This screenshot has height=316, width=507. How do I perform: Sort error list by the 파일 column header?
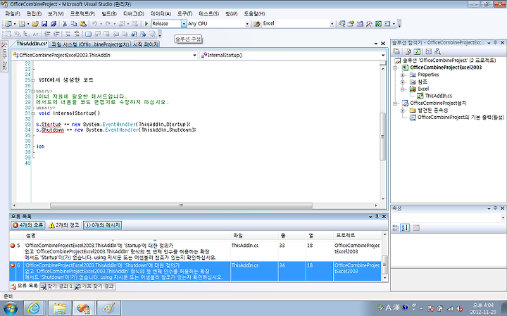[254, 236]
